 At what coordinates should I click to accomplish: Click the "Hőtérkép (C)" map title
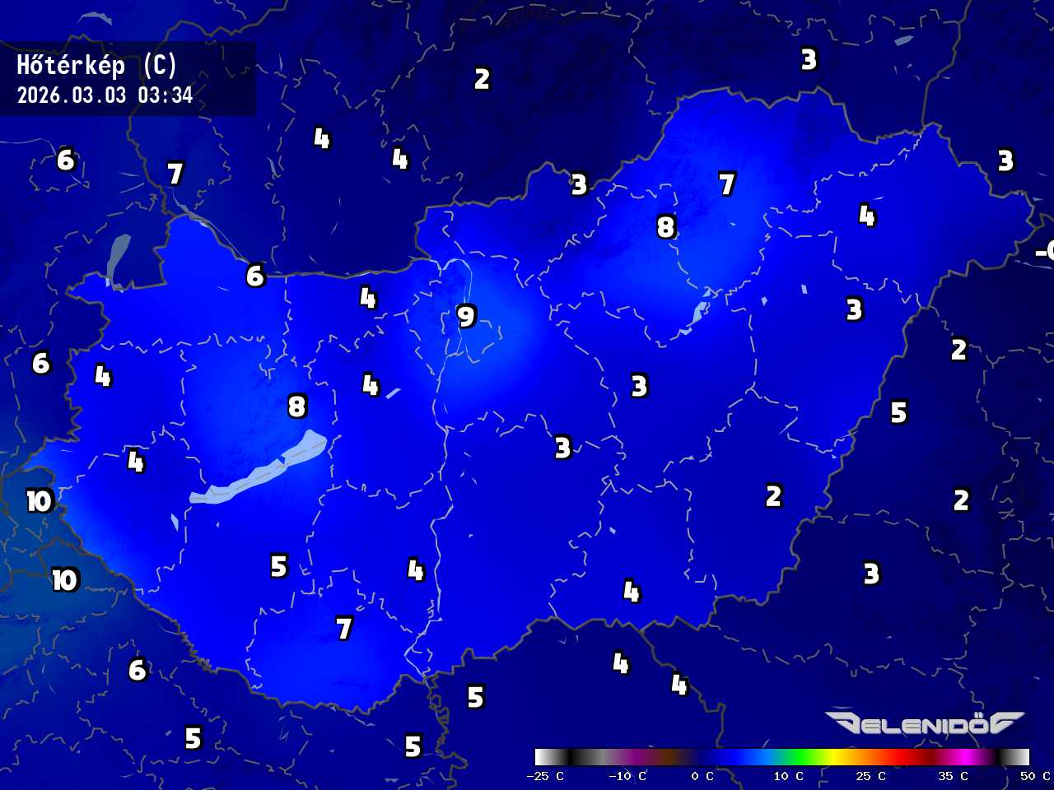point(97,65)
